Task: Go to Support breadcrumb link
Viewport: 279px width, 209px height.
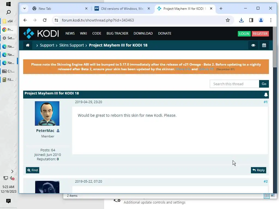Action: coord(47,45)
